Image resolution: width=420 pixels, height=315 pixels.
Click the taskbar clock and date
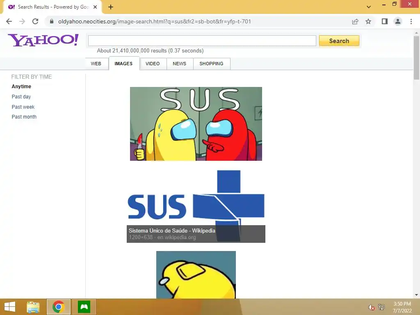click(402, 307)
